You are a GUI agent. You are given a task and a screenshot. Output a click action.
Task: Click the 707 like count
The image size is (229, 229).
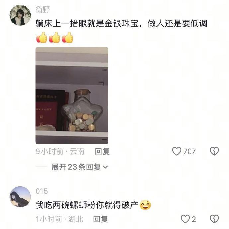coord(189,151)
